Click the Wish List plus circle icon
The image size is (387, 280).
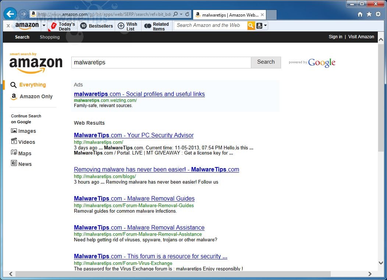click(x=121, y=26)
